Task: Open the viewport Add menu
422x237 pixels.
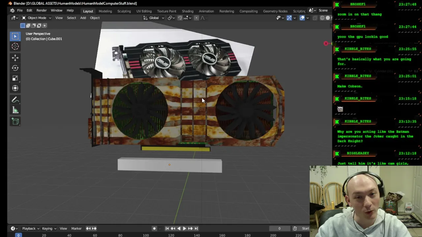Action: (x=83, y=18)
